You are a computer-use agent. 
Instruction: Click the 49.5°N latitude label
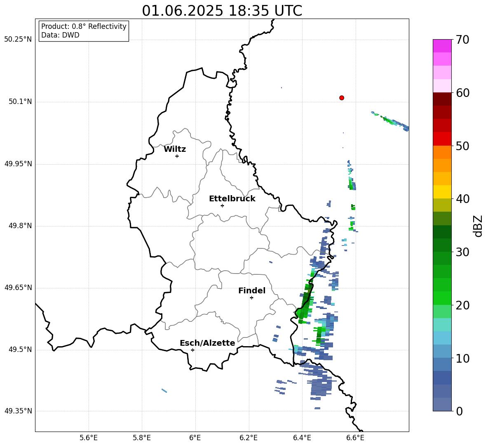[x=20, y=349]
